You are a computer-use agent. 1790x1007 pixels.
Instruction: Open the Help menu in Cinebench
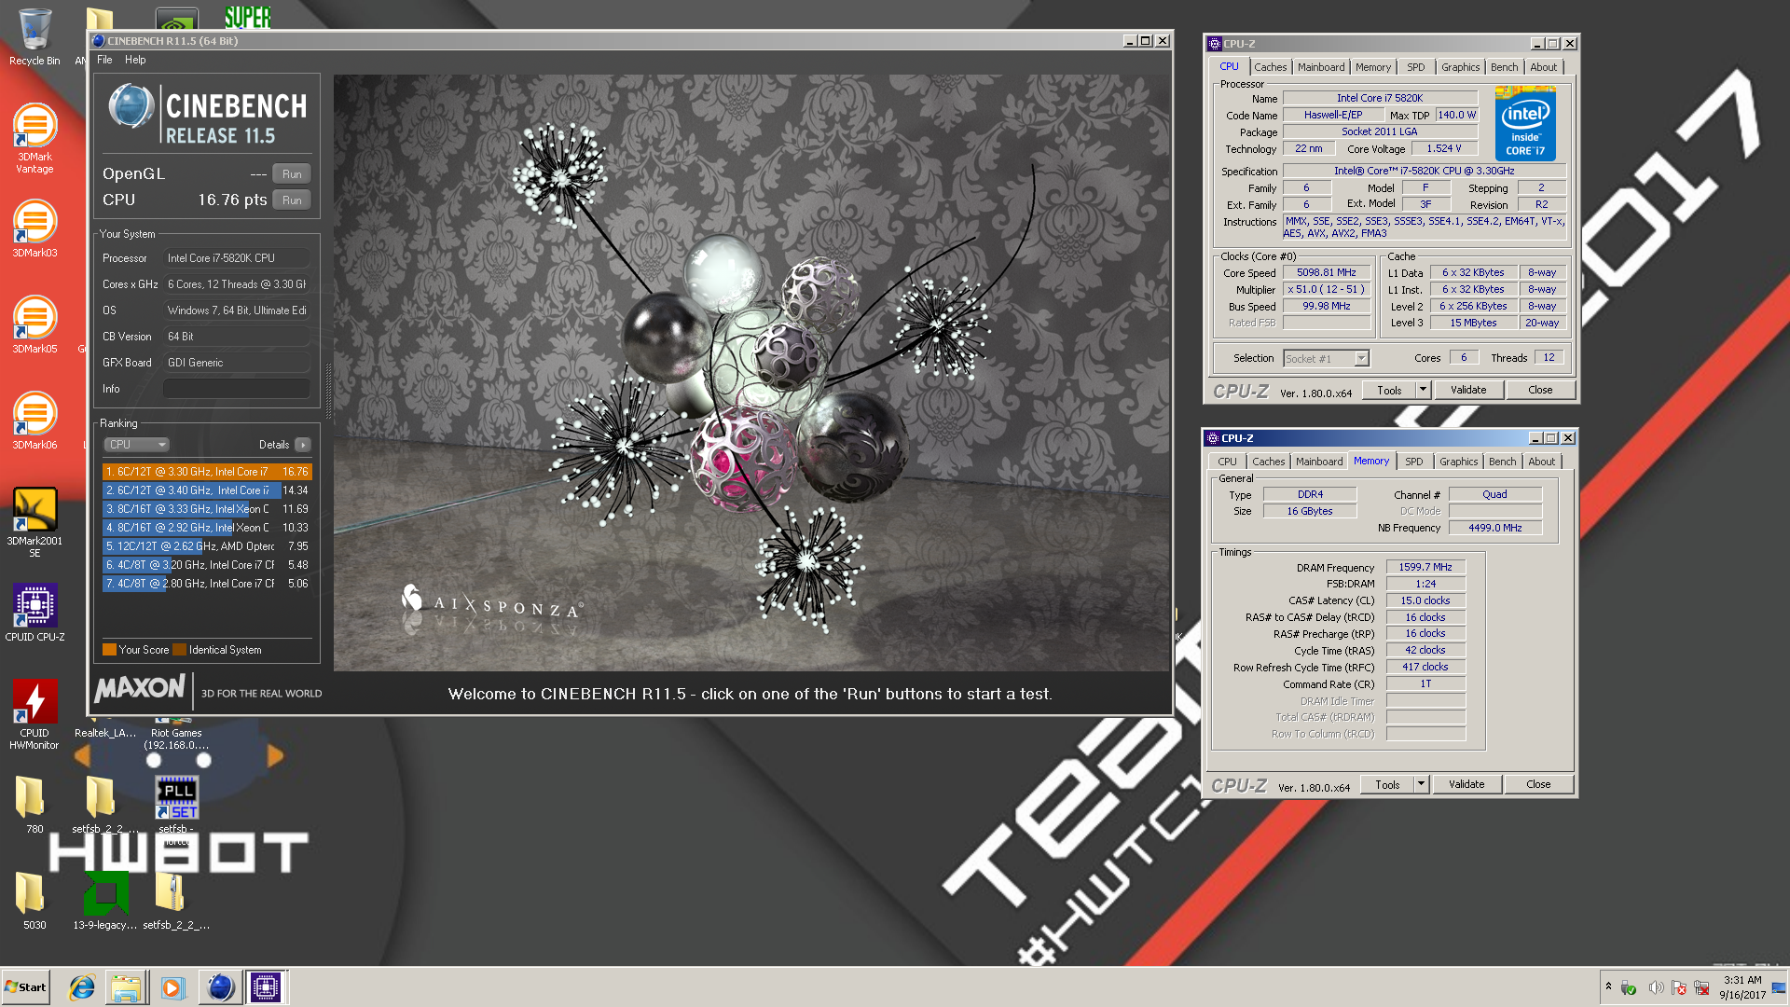[x=135, y=60]
